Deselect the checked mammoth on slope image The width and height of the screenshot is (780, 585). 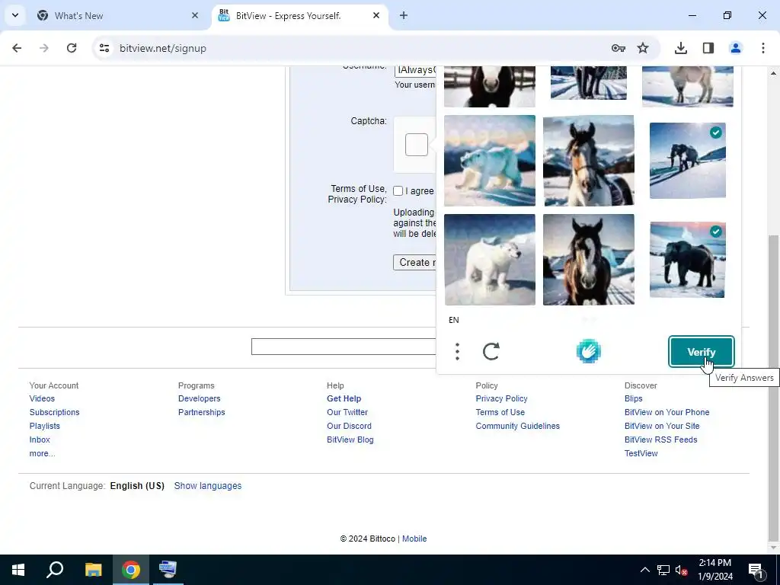tap(688, 161)
